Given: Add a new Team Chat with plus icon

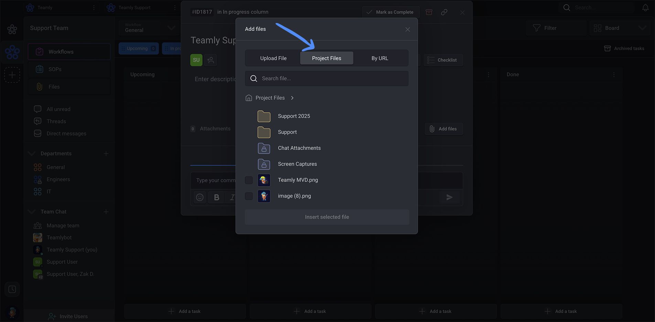Looking at the screenshot, I should (x=106, y=212).
